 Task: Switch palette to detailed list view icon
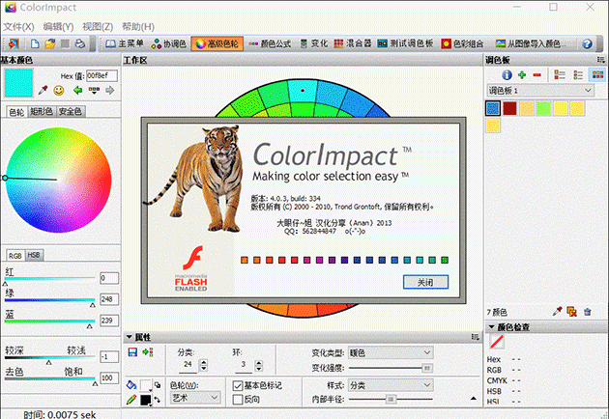click(x=560, y=75)
